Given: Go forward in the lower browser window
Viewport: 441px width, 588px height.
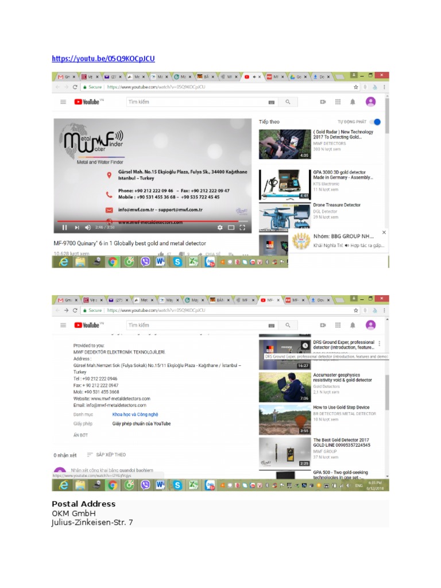Looking at the screenshot, I should pos(66,311).
